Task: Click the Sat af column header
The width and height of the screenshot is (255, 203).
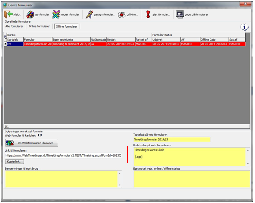Action: coord(237,40)
